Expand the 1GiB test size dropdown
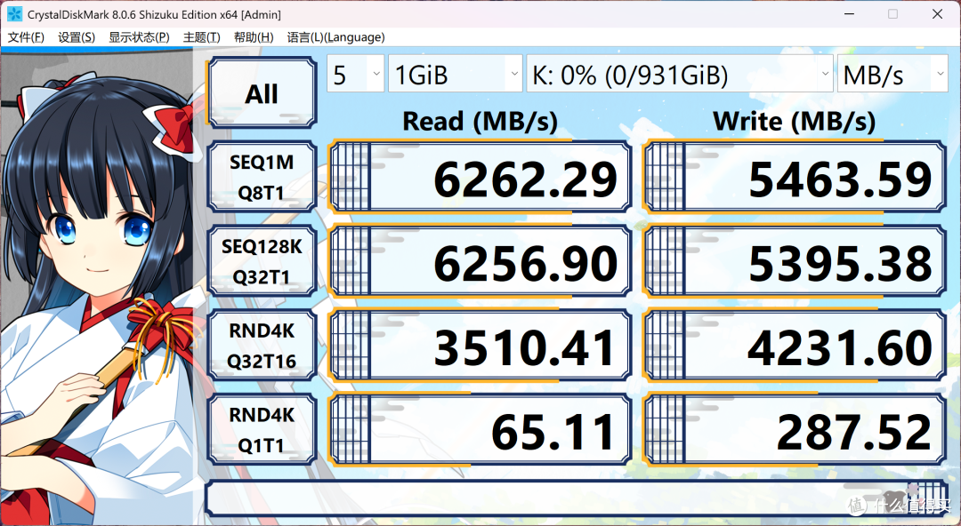The height and width of the screenshot is (526, 961). pyautogui.click(x=456, y=74)
